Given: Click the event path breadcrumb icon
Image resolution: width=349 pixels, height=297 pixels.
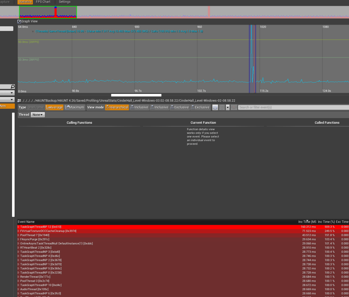Looking at the screenshot, I should point(19,101).
